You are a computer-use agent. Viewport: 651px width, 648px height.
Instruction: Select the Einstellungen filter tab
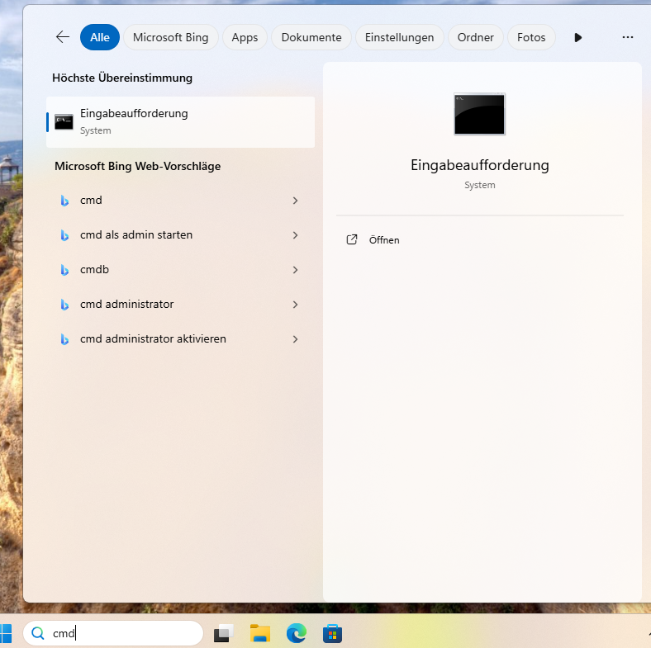399,37
